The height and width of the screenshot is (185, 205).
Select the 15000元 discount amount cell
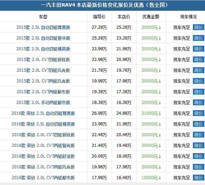[151, 177]
